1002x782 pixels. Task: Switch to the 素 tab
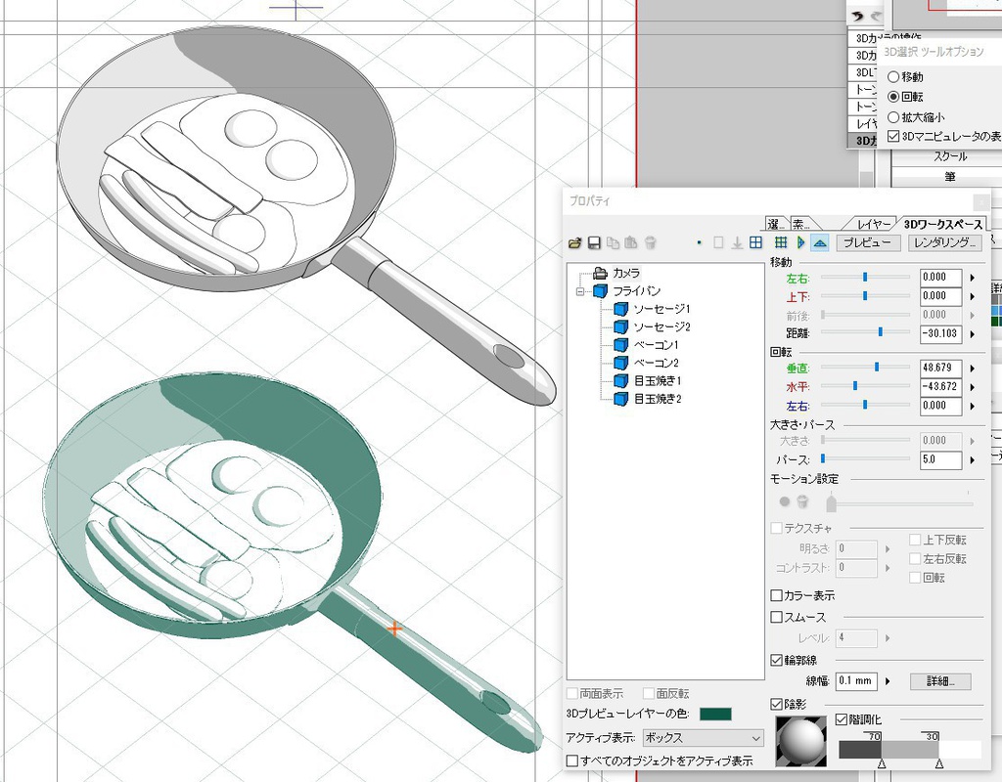tap(800, 224)
